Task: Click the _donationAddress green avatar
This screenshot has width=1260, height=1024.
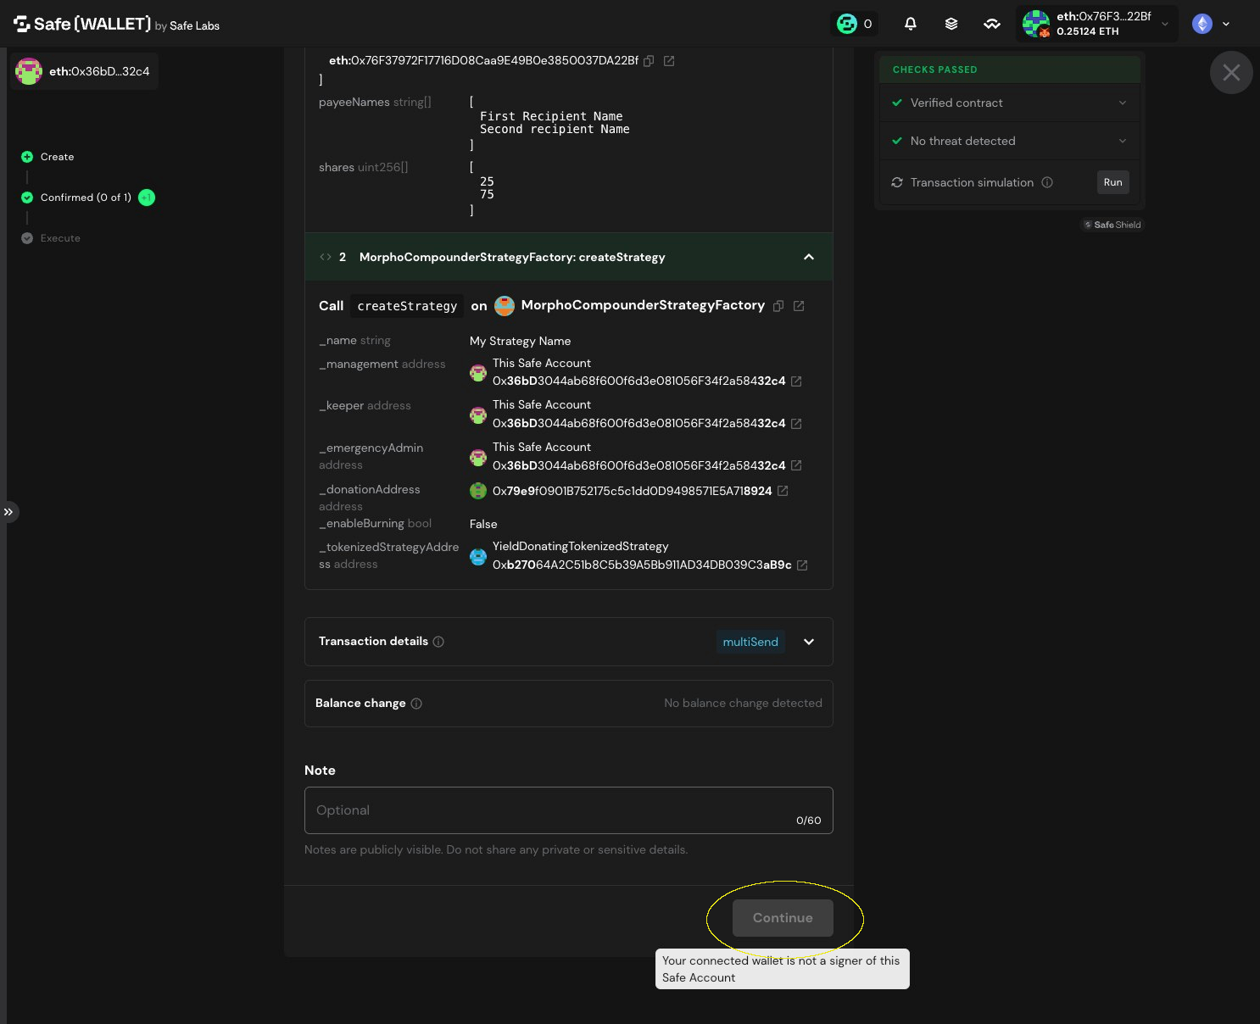Action: pos(478,491)
